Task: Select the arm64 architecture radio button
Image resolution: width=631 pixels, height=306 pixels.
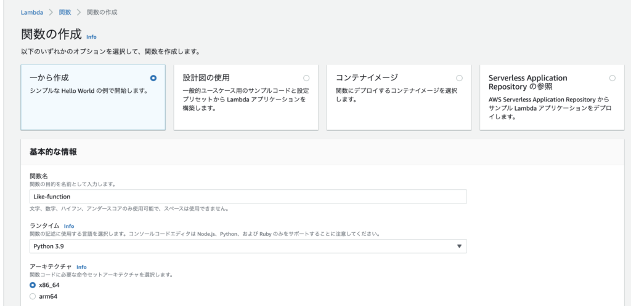Action: pos(33,297)
